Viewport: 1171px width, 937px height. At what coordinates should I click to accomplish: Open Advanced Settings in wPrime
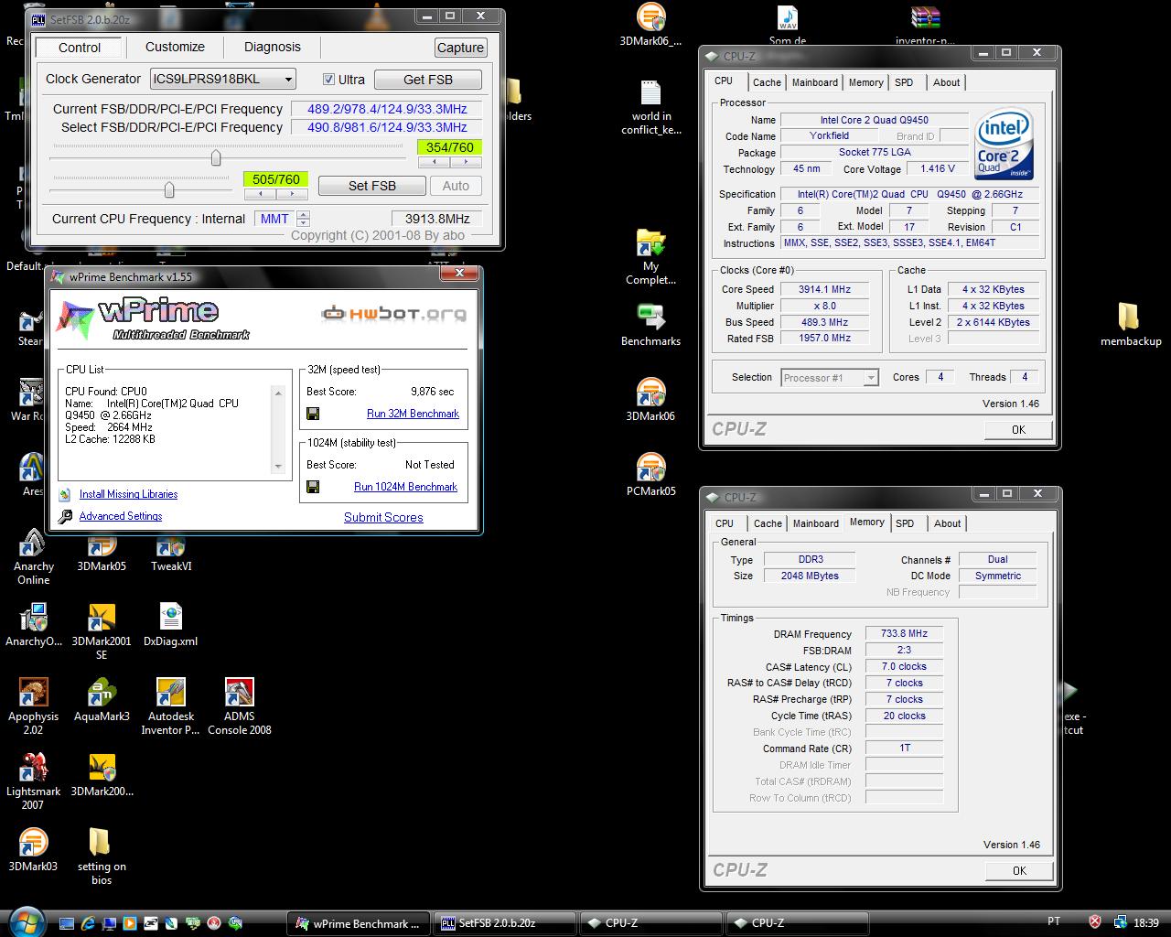tap(120, 516)
